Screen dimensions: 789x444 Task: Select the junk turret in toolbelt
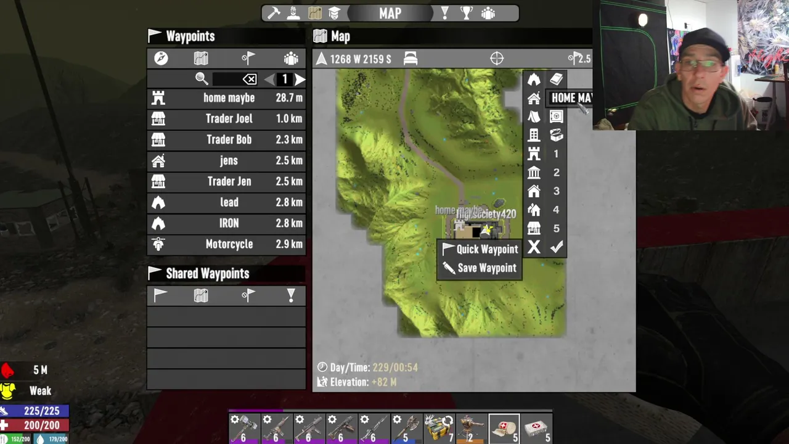tap(472, 429)
